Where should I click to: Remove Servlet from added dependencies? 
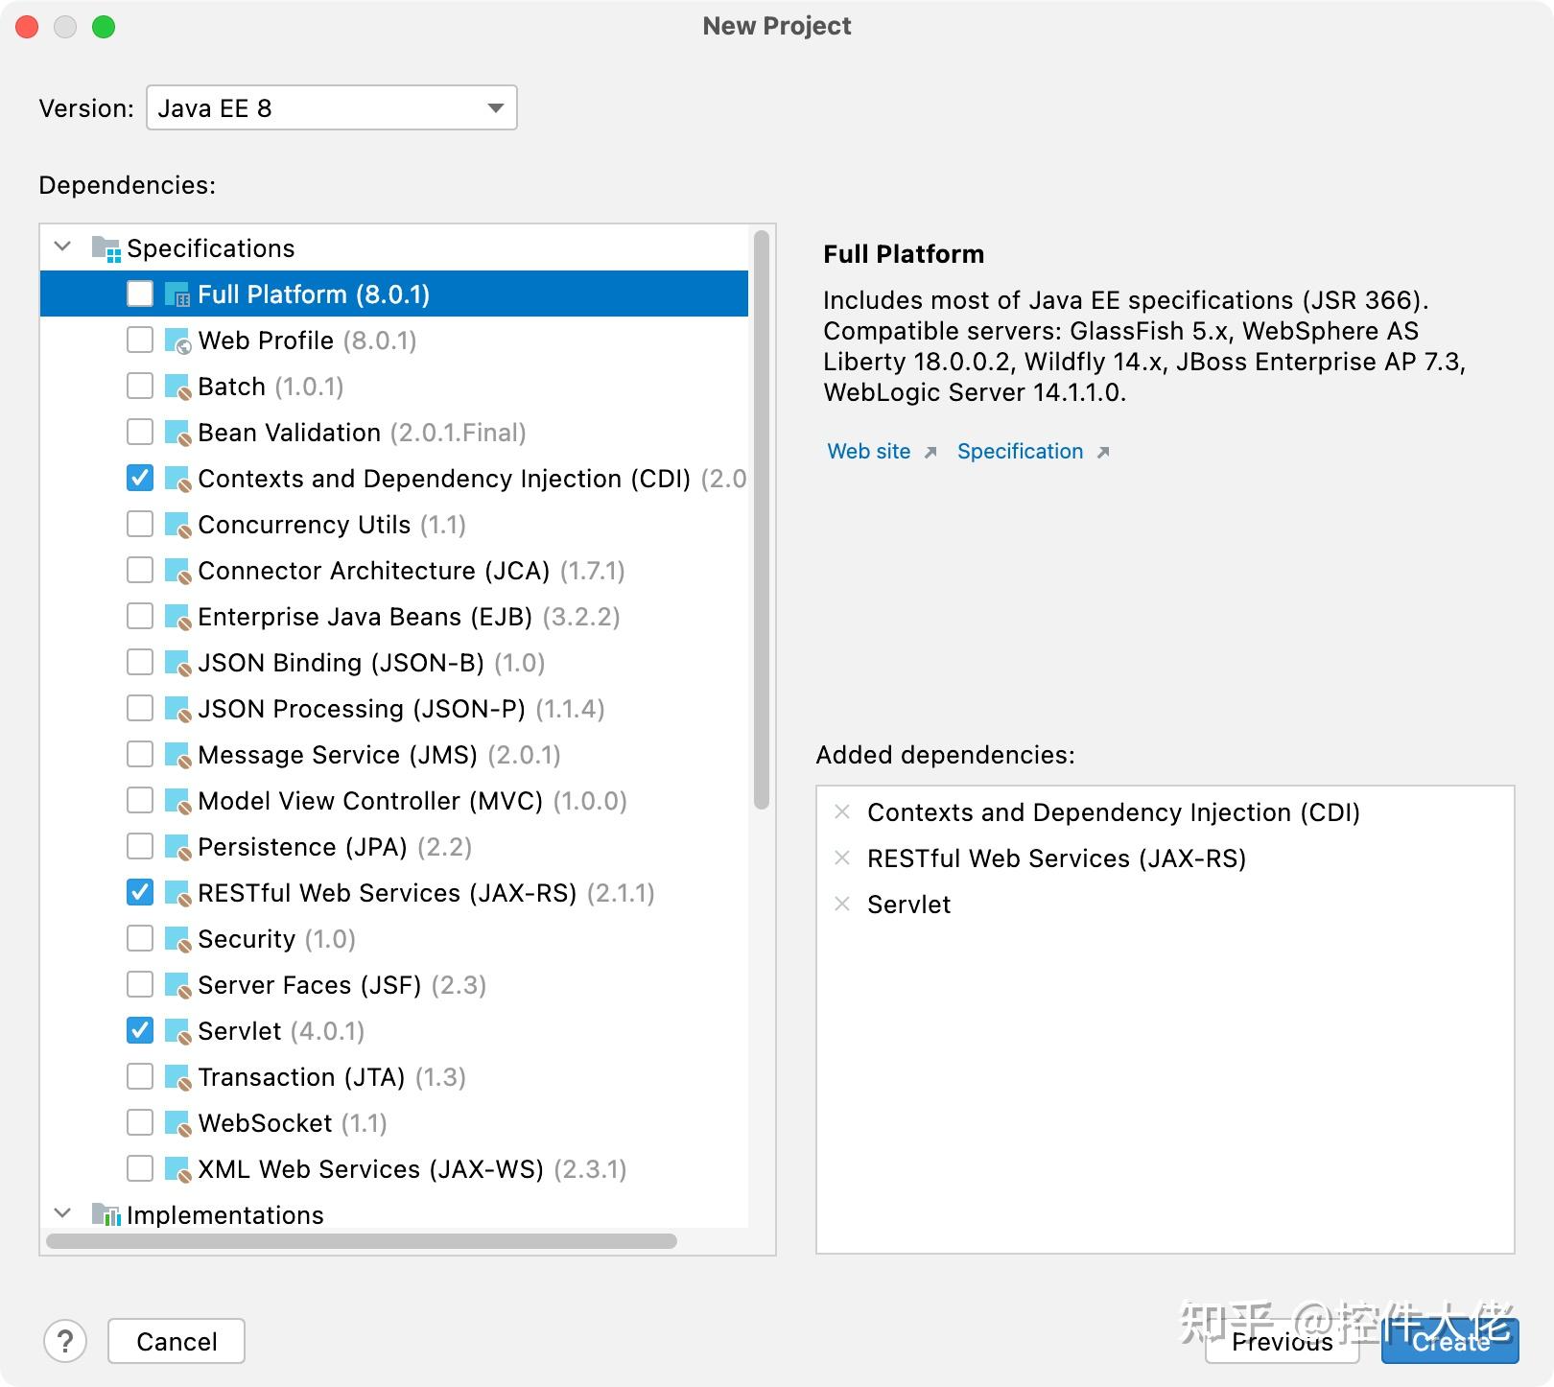[x=842, y=904]
